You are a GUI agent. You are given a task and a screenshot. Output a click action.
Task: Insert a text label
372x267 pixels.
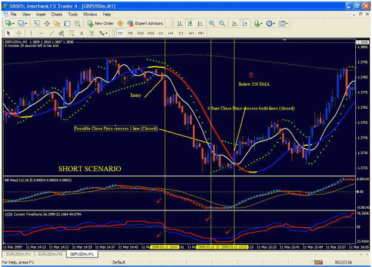pyautogui.click(x=92, y=33)
